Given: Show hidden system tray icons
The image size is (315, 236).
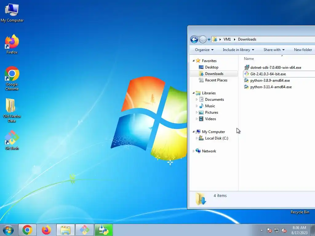Looking at the screenshot, I should [261, 230].
